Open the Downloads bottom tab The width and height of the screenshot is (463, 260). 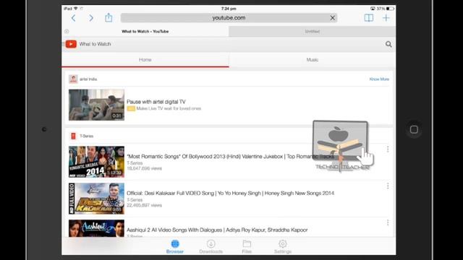211,246
